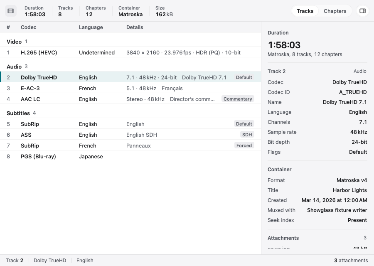The image size is (374, 266).
Task: Click the video details 3840 × 2160 cell
Action: click(x=183, y=52)
